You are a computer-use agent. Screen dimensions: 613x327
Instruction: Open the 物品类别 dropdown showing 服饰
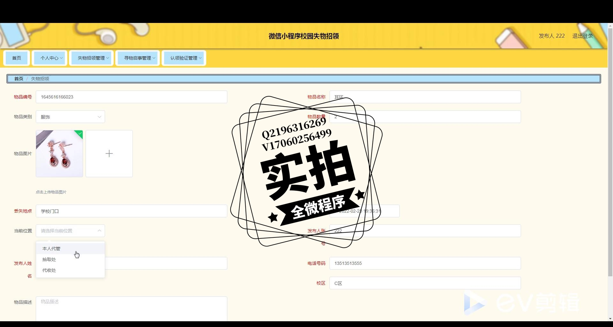pos(70,117)
